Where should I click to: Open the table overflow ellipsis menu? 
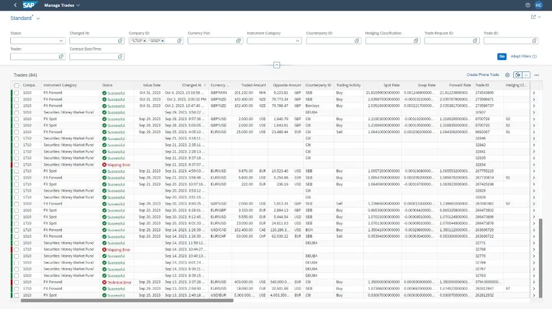pyautogui.click(x=537, y=75)
